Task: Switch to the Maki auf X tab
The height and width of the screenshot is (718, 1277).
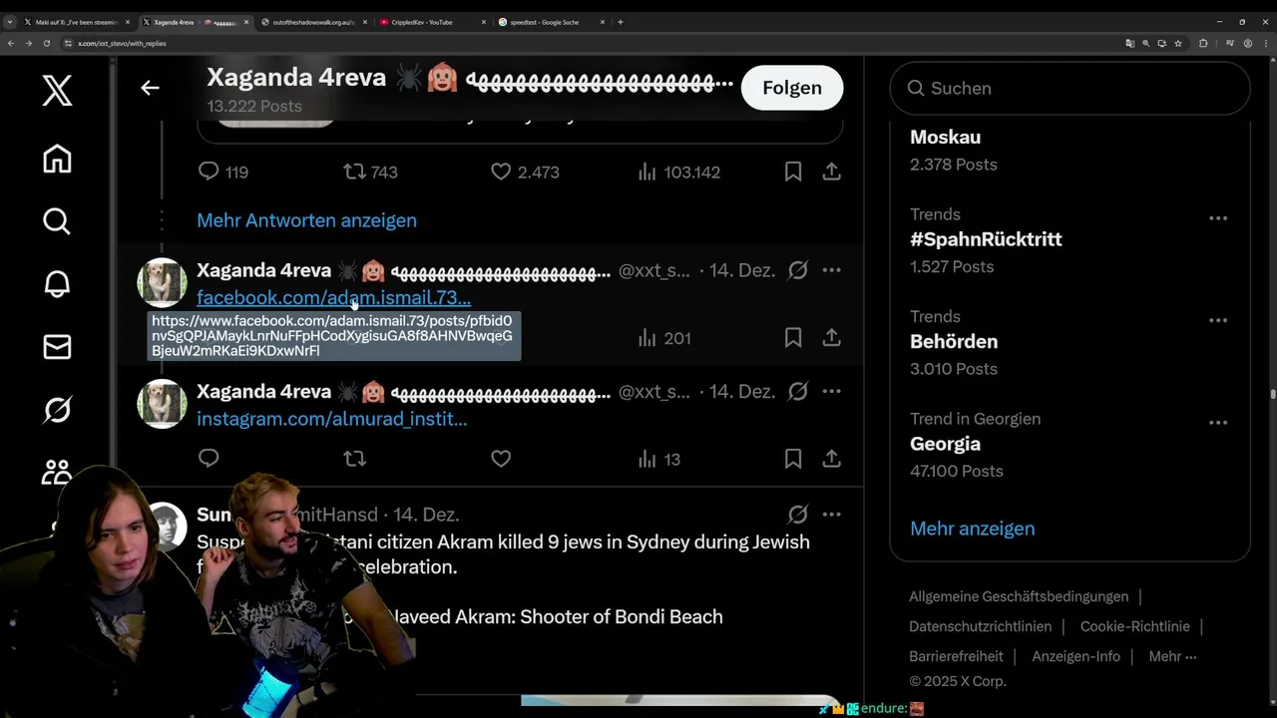Action: point(76,22)
